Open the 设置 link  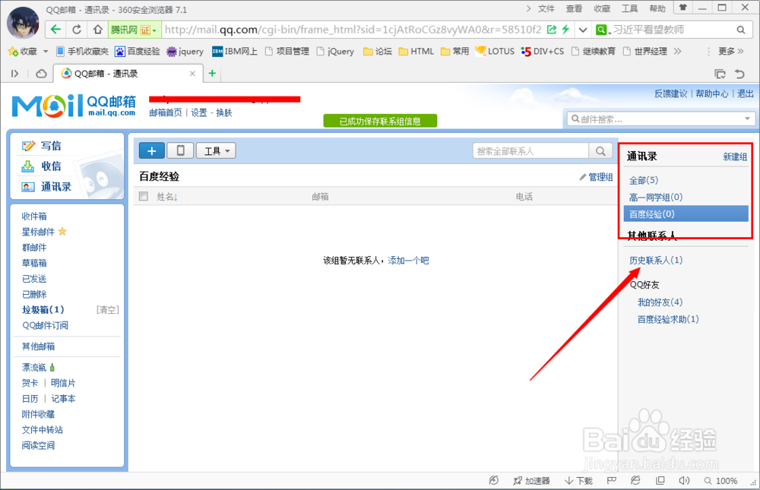(198, 113)
